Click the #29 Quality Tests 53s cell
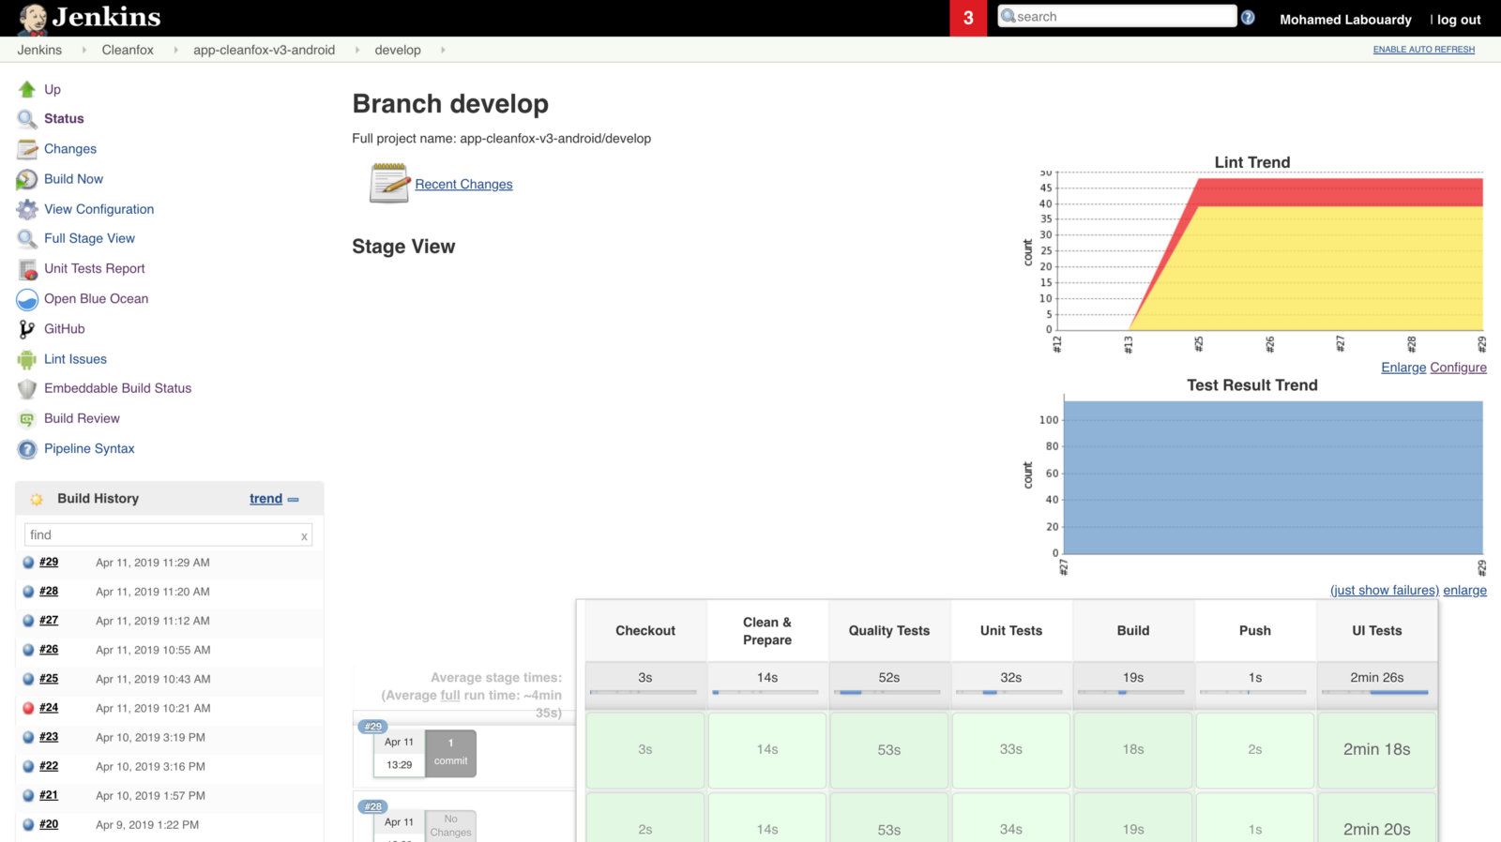This screenshot has height=842, width=1501. [888, 750]
